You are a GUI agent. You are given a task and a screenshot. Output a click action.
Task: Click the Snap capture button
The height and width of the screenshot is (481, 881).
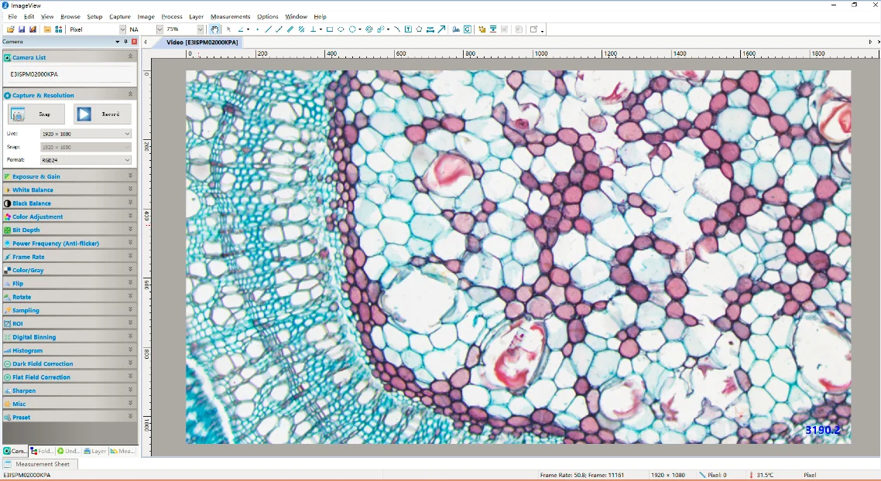pyautogui.click(x=36, y=114)
